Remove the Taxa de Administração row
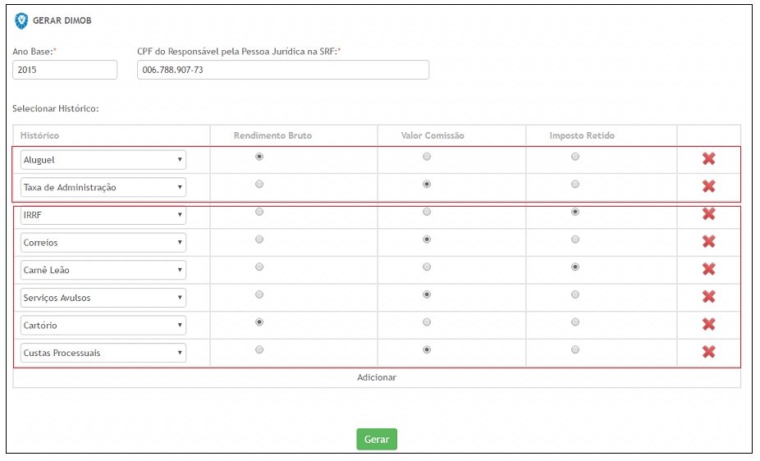The height and width of the screenshot is (461, 760). 708,186
